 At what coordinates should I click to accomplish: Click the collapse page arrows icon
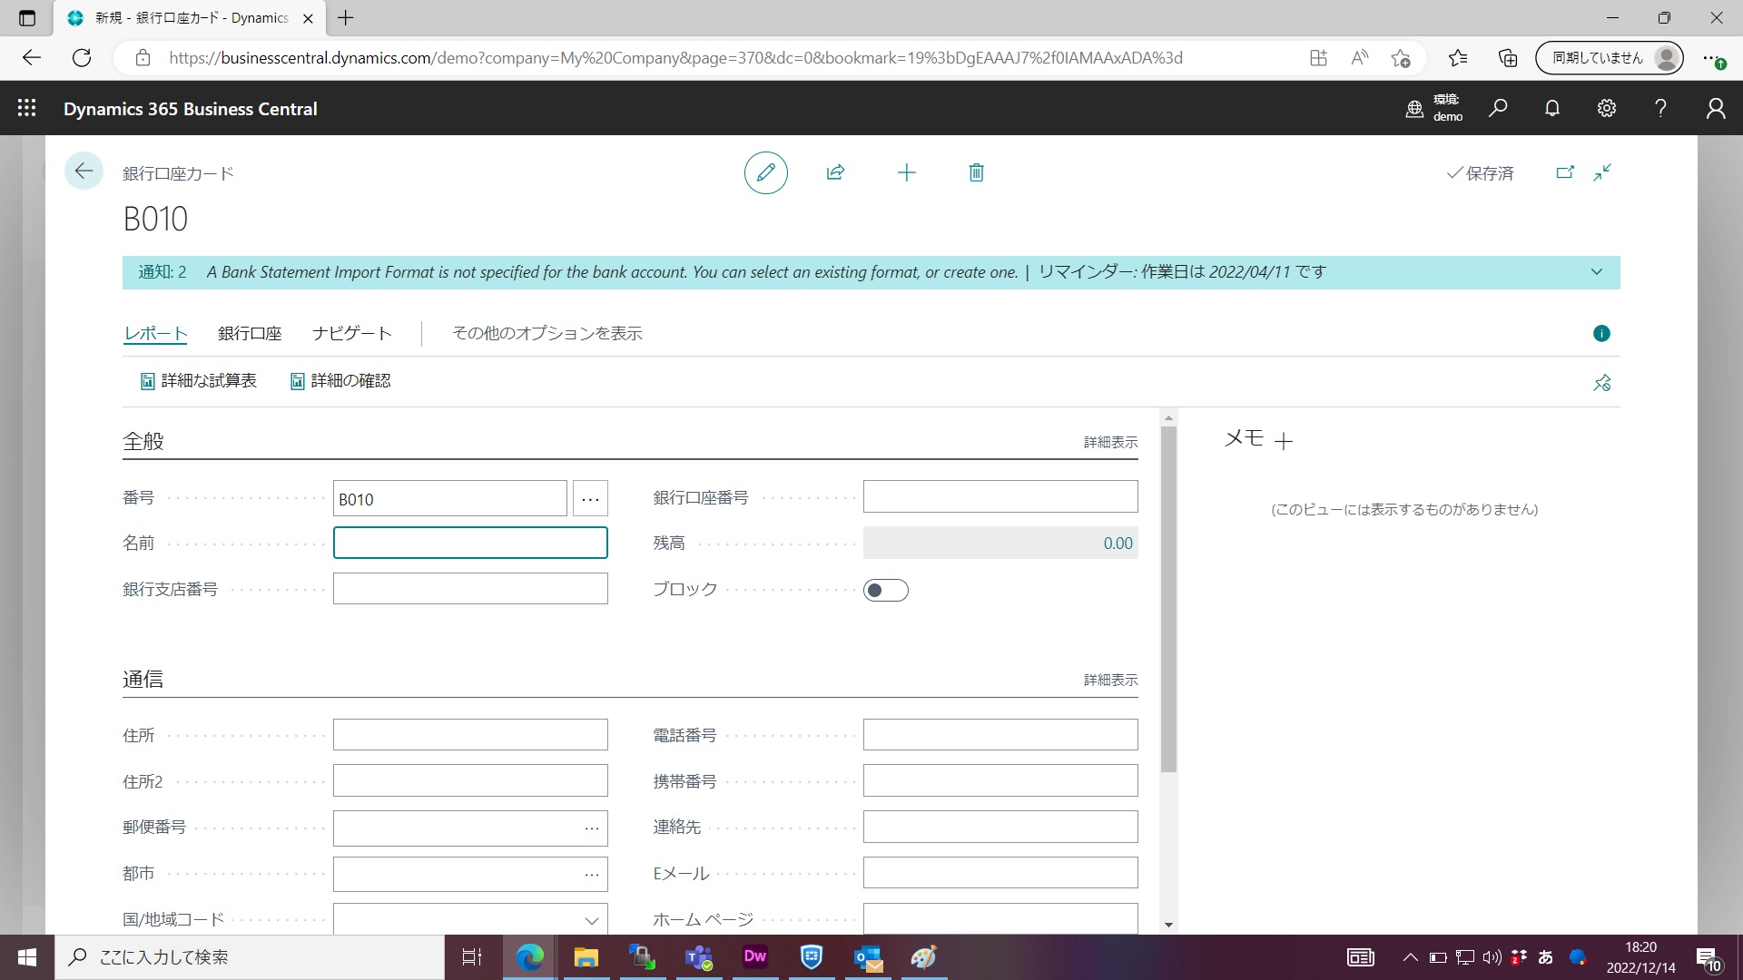point(1602,172)
